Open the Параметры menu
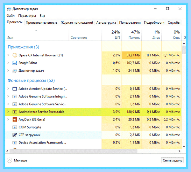Screen dimensions: 191x172 [x=27, y=16]
